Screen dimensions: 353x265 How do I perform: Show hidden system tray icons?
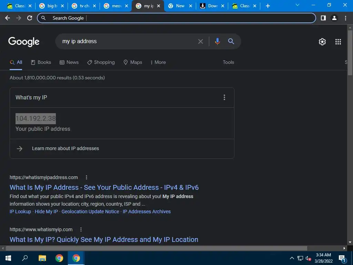292,258
